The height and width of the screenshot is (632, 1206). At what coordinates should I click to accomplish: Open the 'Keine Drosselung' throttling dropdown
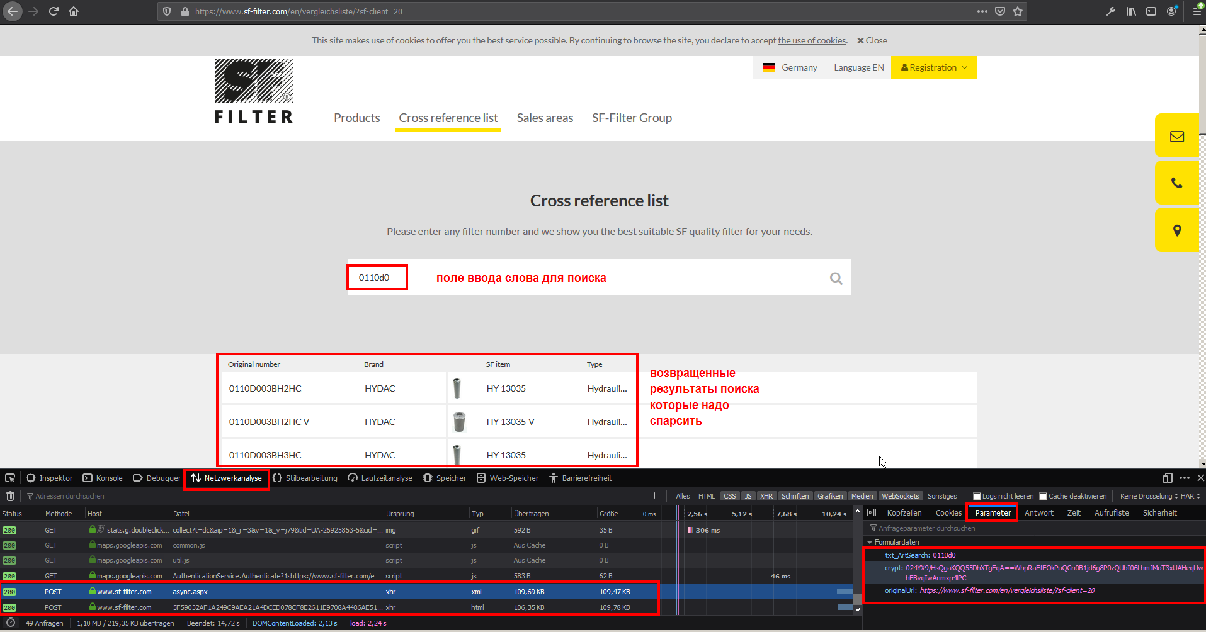pos(1149,496)
